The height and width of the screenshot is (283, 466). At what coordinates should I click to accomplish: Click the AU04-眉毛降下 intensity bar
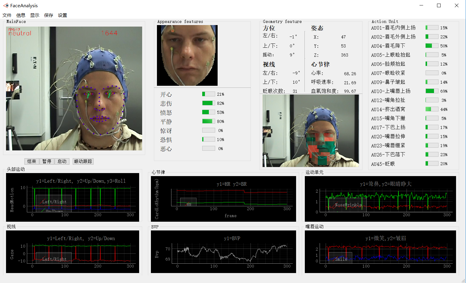click(x=432, y=46)
